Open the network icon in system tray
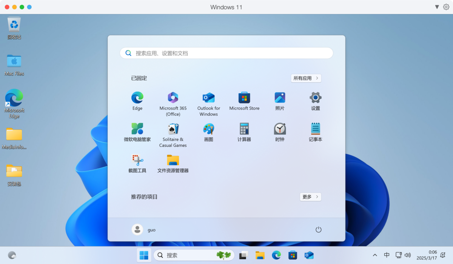This screenshot has height=264, width=453. pos(399,255)
